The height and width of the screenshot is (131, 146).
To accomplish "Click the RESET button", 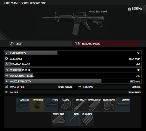I will (x=40, y=44).
